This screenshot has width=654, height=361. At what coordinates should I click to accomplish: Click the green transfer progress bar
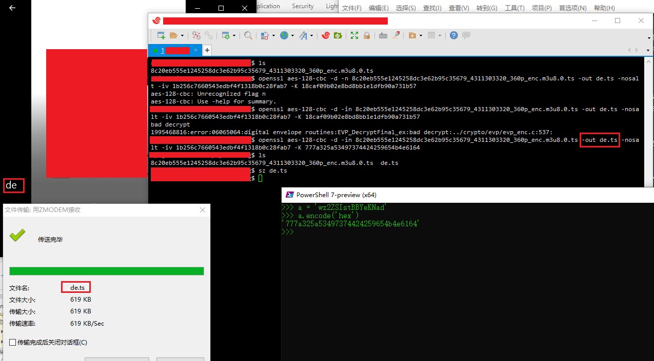pyautogui.click(x=107, y=271)
